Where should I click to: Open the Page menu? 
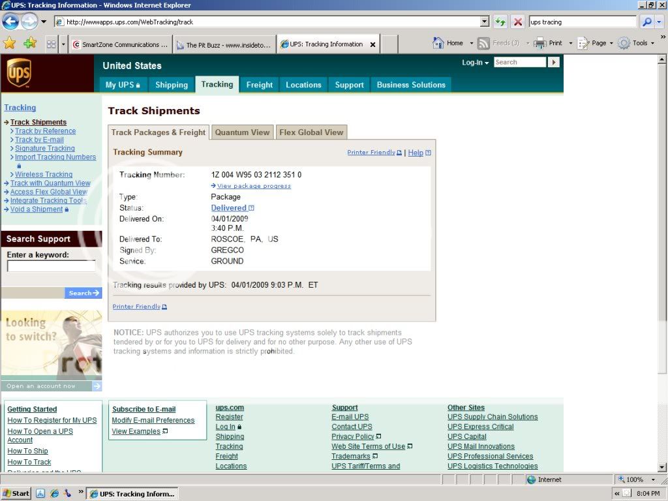coord(595,43)
